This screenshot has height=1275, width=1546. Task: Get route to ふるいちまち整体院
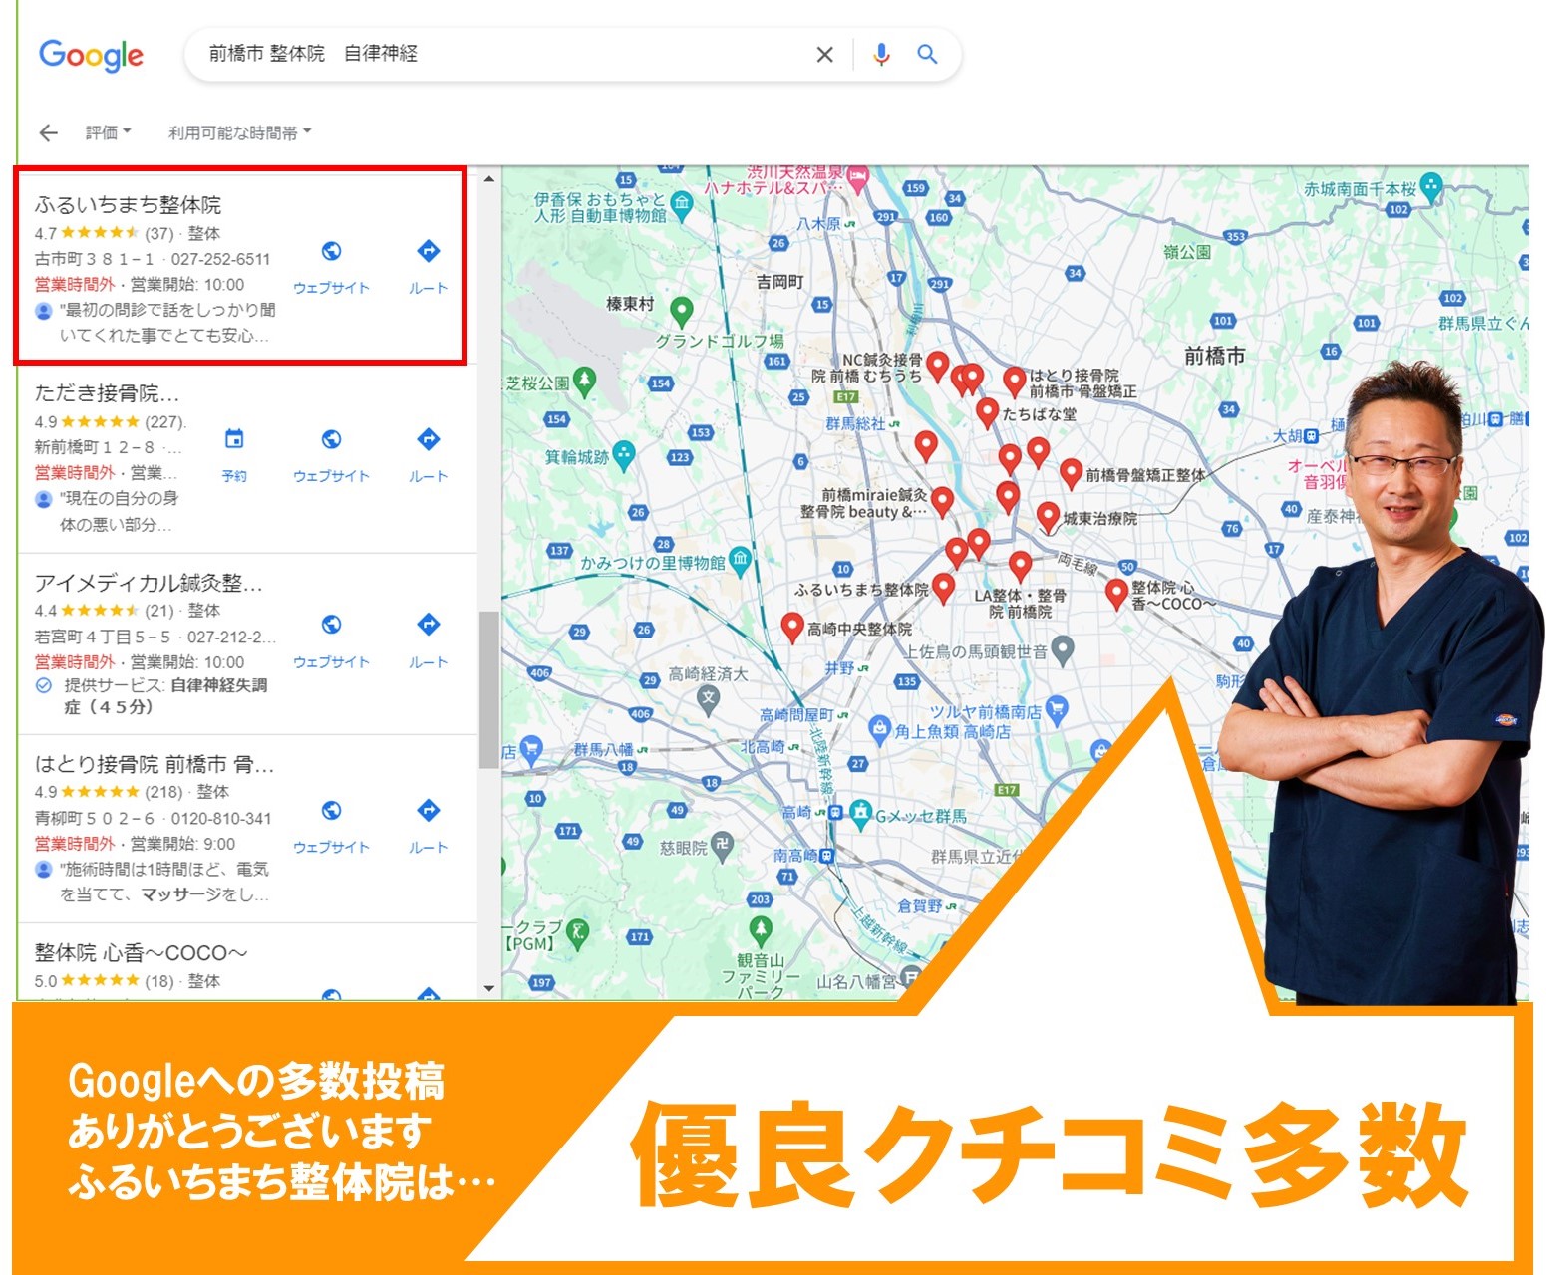(x=428, y=266)
